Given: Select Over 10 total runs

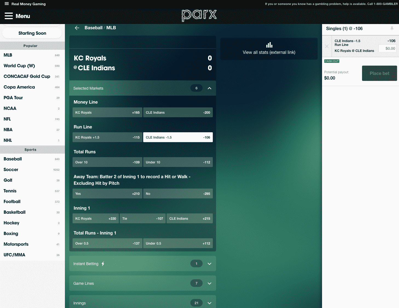Looking at the screenshot, I should pos(107,162).
